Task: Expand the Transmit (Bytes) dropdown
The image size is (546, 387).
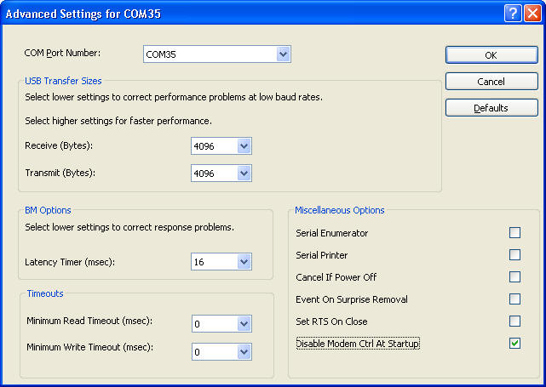Action: [244, 174]
